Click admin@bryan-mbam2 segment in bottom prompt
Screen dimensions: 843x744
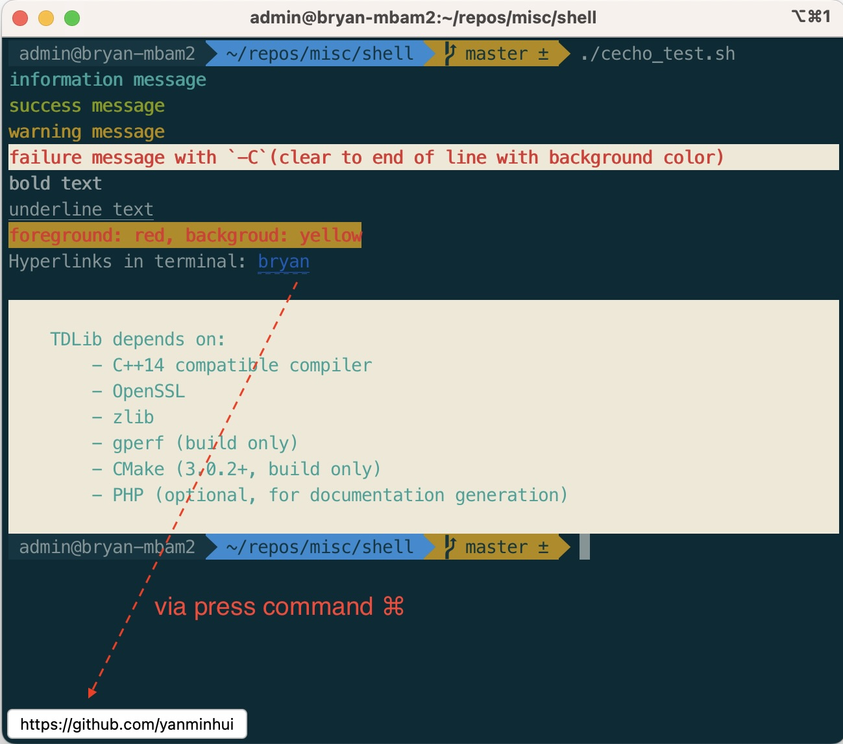pyautogui.click(x=107, y=547)
